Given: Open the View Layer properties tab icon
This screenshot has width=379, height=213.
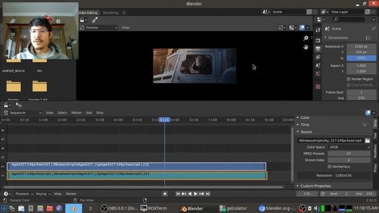Looking at the screenshot, I should [318, 57].
